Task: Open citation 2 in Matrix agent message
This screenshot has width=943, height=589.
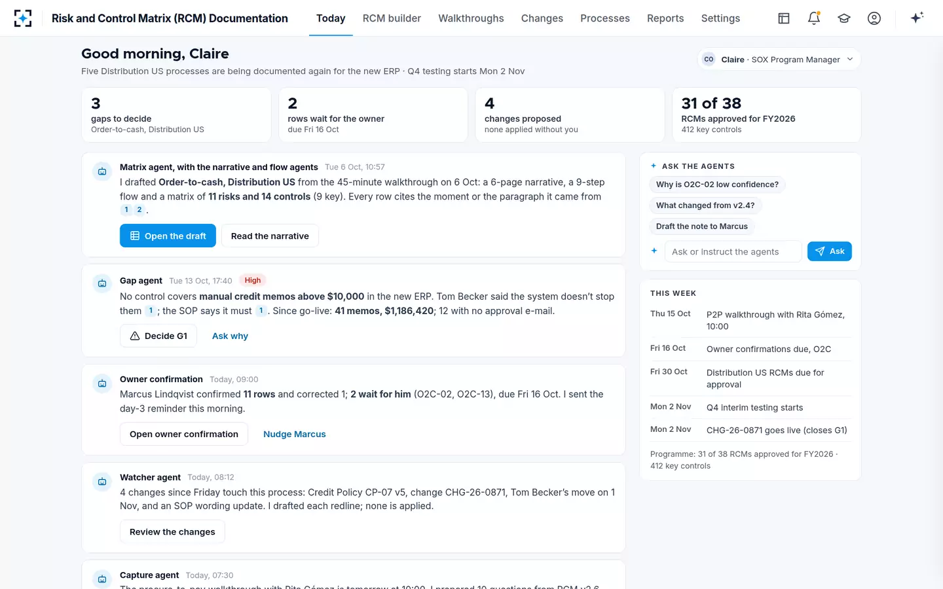Action: (139, 210)
